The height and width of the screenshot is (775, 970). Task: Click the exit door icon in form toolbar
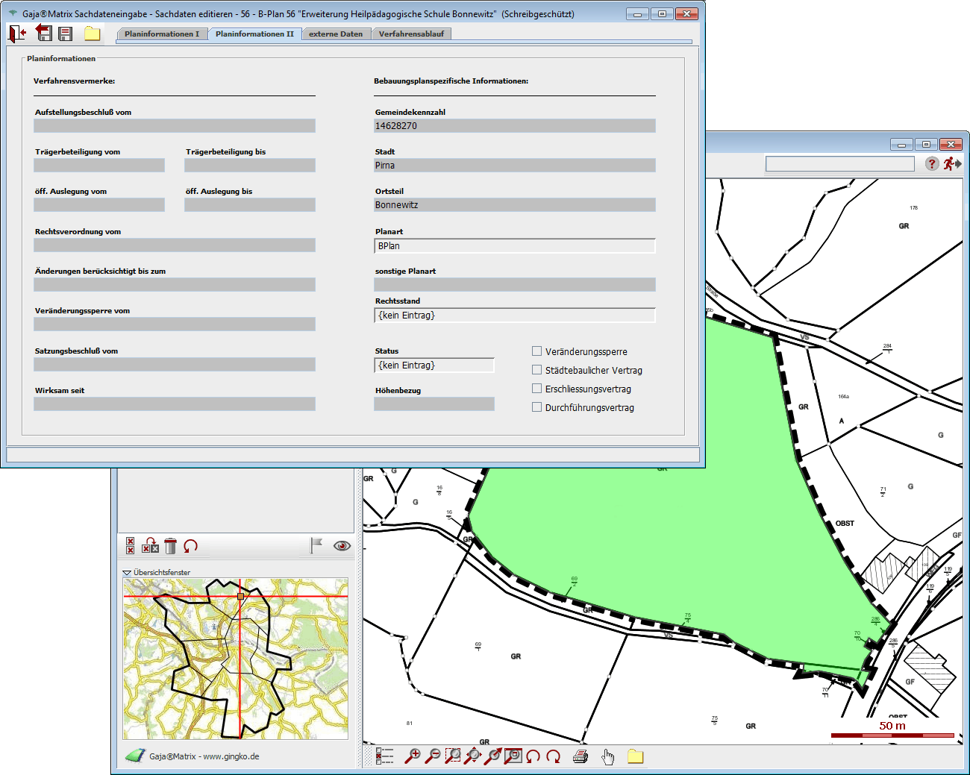tap(17, 34)
